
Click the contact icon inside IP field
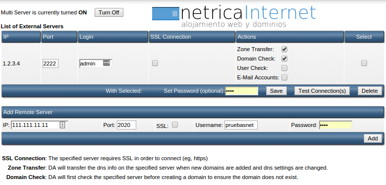click(62, 125)
